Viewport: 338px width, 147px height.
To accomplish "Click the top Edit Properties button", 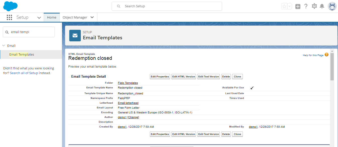I will click(160, 77).
